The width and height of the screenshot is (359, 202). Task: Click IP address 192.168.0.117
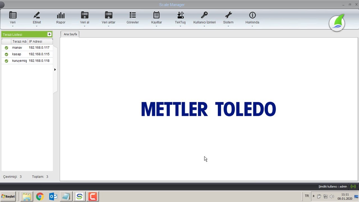39,48
